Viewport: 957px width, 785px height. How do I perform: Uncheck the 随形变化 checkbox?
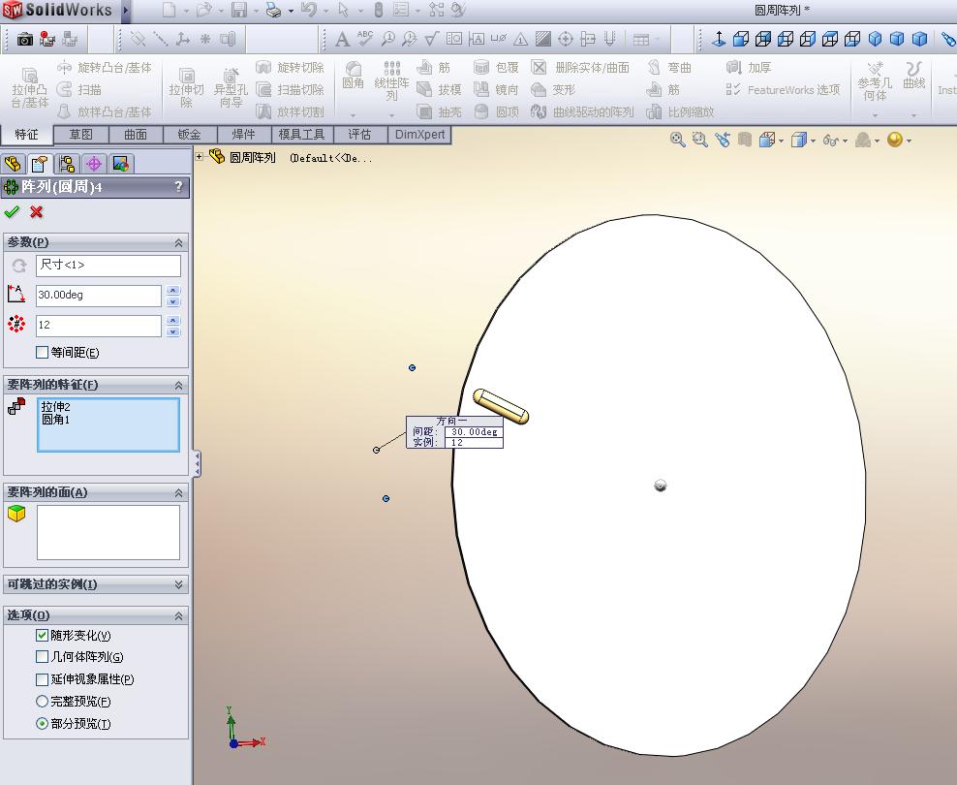(42, 636)
